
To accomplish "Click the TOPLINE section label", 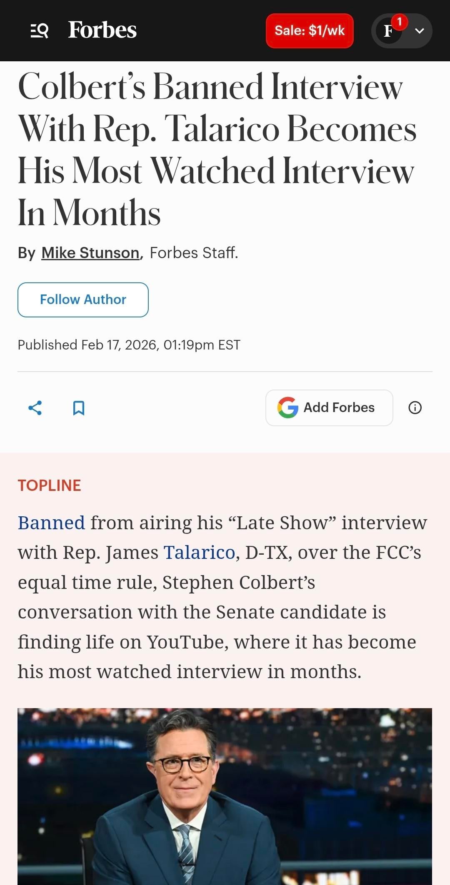I will 49,485.
